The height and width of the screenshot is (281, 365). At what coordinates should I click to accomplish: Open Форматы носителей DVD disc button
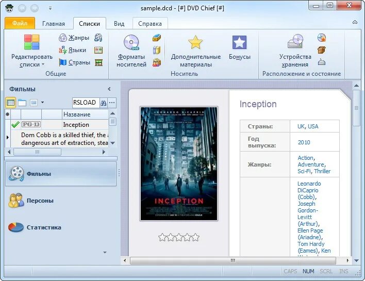coord(131,51)
